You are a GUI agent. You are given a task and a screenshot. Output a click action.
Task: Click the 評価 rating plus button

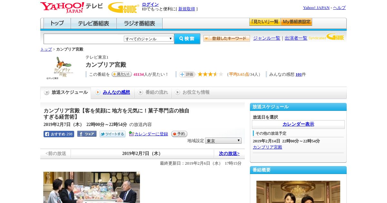pyautogui.click(x=187, y=74)
